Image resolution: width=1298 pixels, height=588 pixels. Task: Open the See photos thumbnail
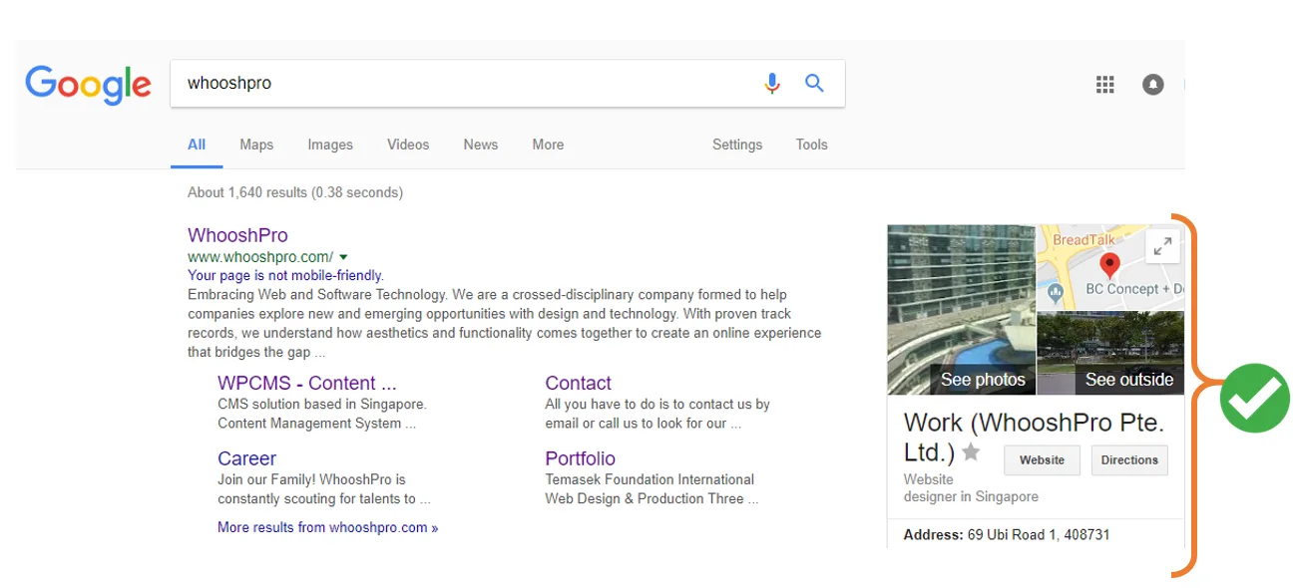tap(962, 310)
